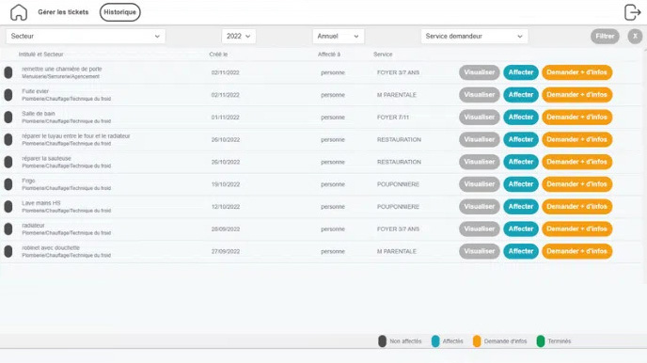Open the Annuel period dropdown
The image size is (647, 363).
338,37
